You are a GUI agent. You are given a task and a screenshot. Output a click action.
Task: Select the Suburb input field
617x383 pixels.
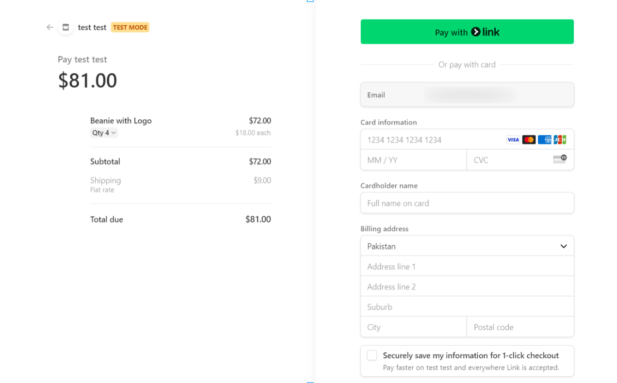click(x=467, y=307)
